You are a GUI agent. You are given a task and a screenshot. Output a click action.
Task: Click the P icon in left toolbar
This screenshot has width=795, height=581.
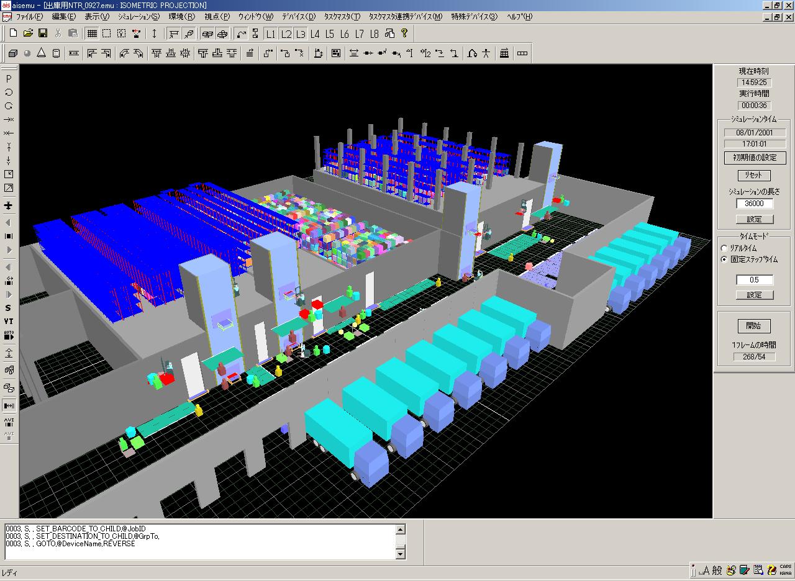click(x=9, y=79)
